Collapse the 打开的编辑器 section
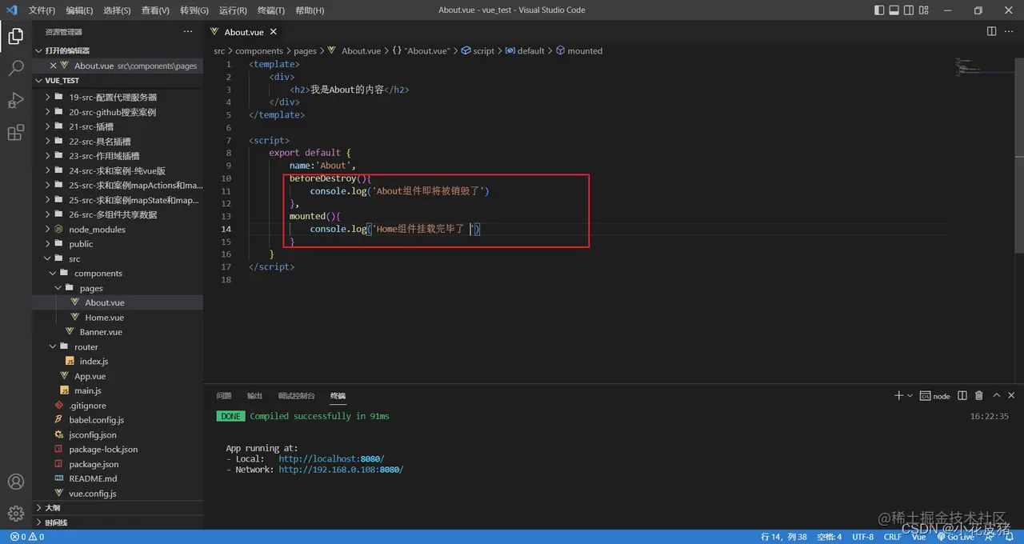 point(118,50)
